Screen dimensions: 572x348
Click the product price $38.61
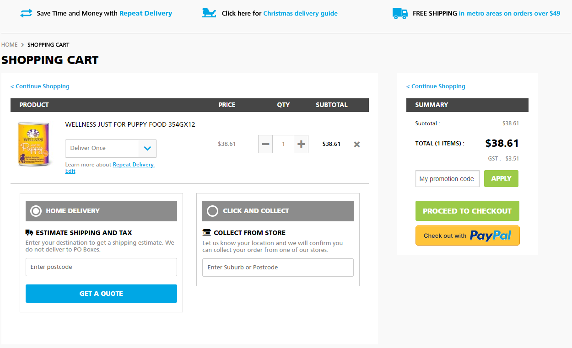coord(227,144)
